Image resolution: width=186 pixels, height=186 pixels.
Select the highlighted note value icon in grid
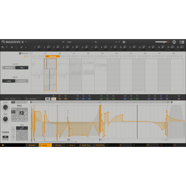[21, 113]
